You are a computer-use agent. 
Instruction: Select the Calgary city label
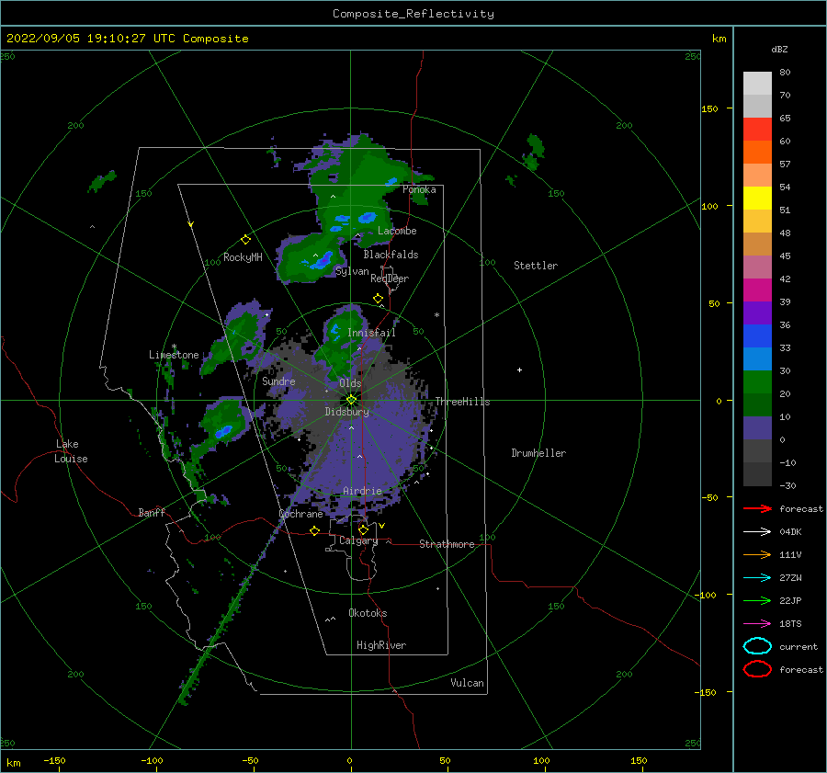358,540
